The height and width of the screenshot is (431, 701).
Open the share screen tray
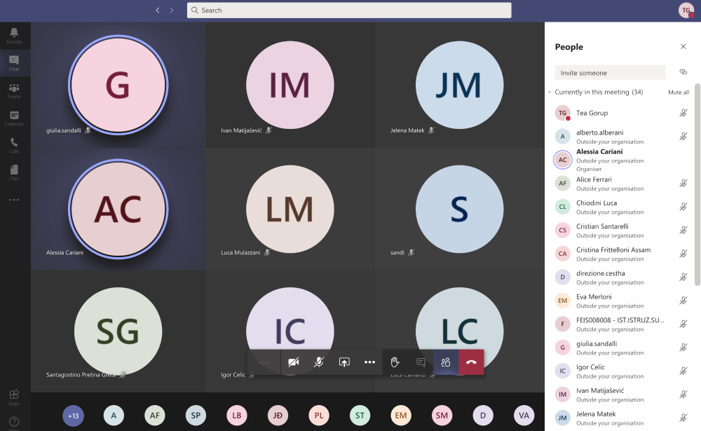coord(344,362)
